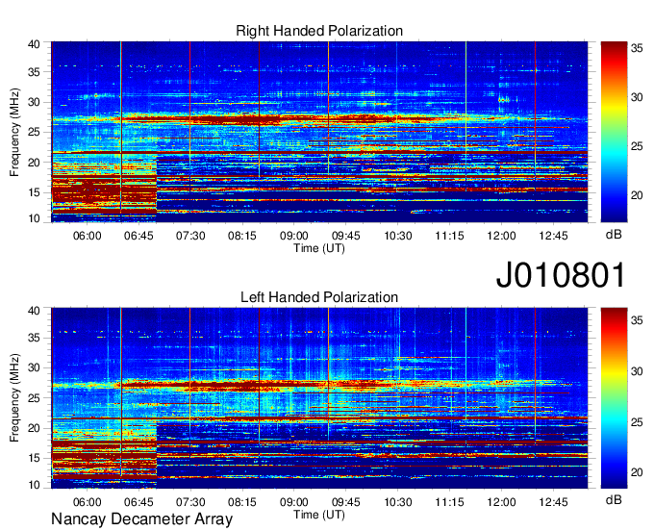Click the 40 frequency tick of Right Handed plot
654x531 pixels.
pyautogui.click(x=35, y=44)
